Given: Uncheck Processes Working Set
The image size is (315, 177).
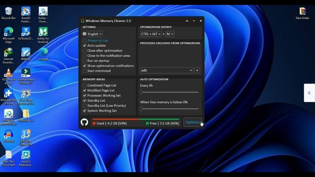Looking at the screenshot, I should click(x=85, y=95).
